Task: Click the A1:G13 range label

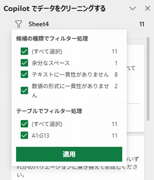Action: (x=41, y=136)
